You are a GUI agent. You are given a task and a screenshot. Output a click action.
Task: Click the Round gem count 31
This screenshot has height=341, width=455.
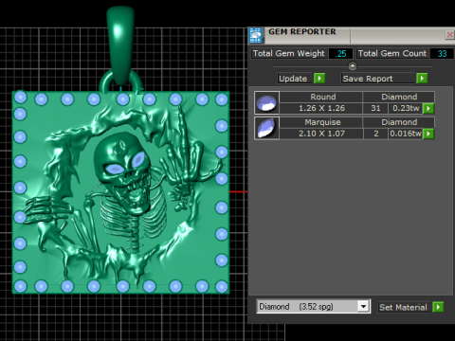pyautogui.click(x=375, y=108)
